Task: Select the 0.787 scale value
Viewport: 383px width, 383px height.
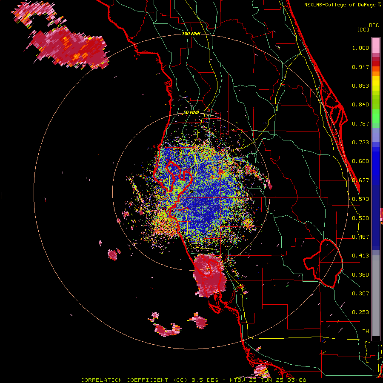Action: click(x=360, y=123)
